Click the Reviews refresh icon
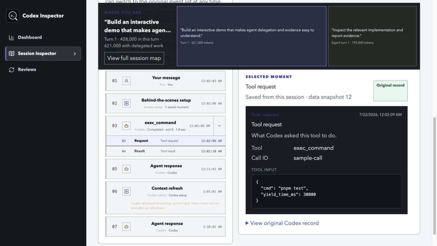The width and height of the screenshot is (437, 246). click(12, 70)
